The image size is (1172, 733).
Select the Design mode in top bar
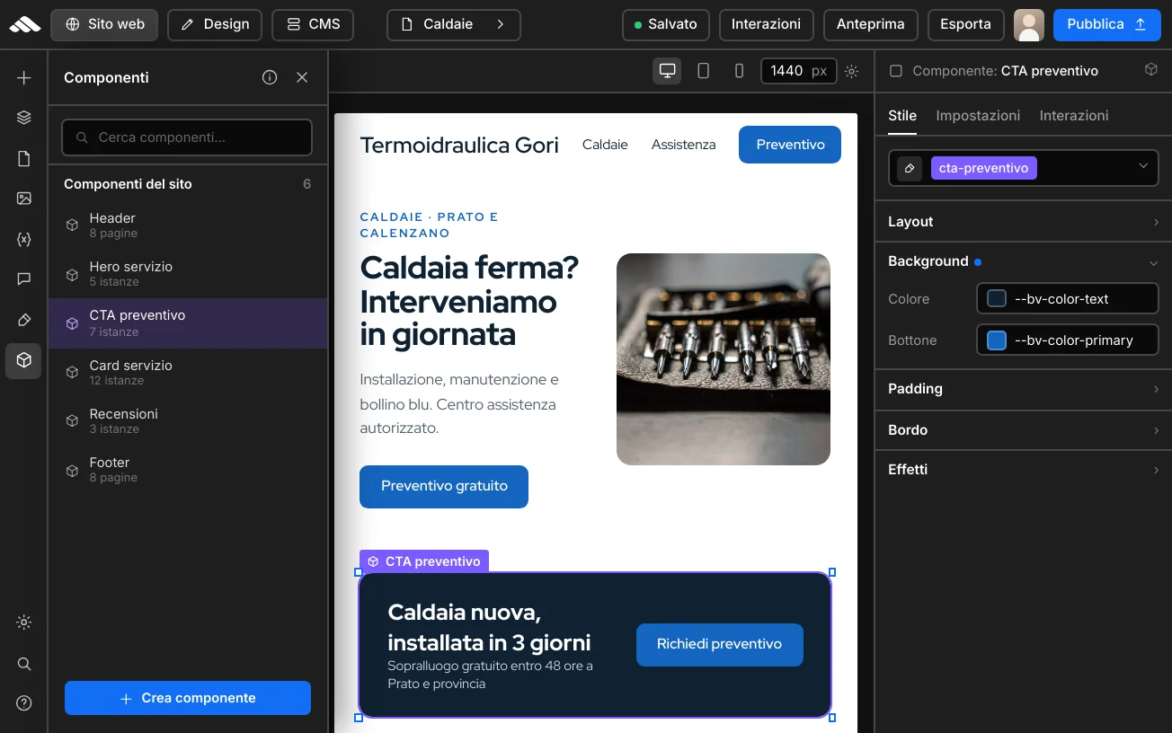click(x=215, y=25)
